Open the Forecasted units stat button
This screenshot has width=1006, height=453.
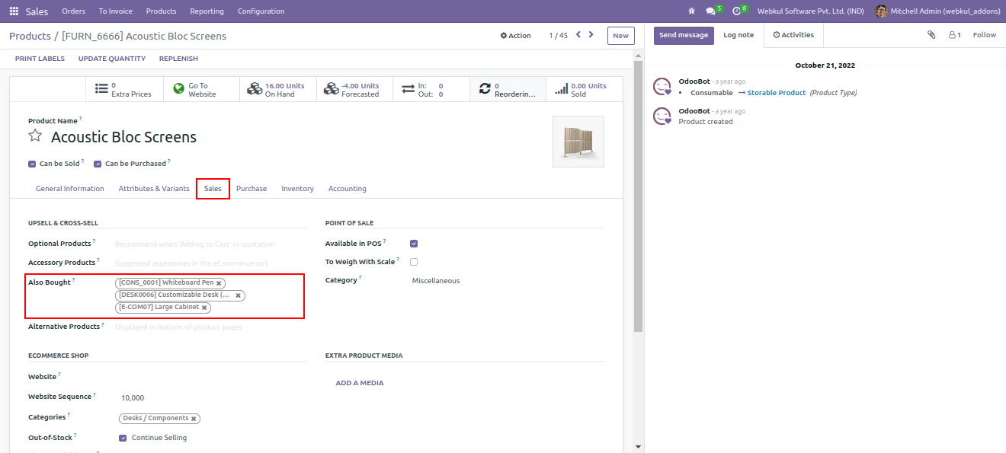click(354, 89)
